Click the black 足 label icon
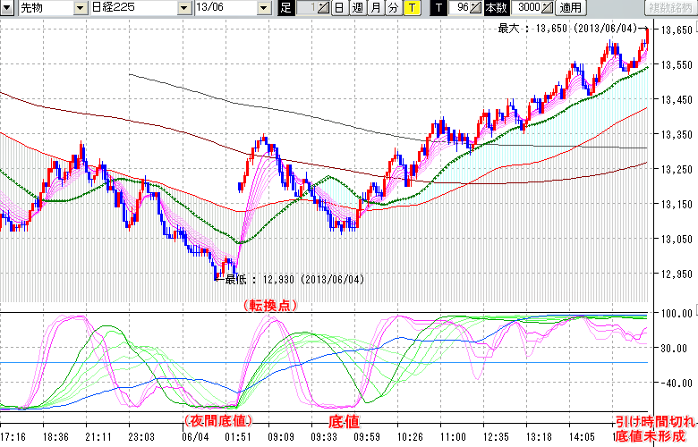Screen dimensions: 698x447 285,8
